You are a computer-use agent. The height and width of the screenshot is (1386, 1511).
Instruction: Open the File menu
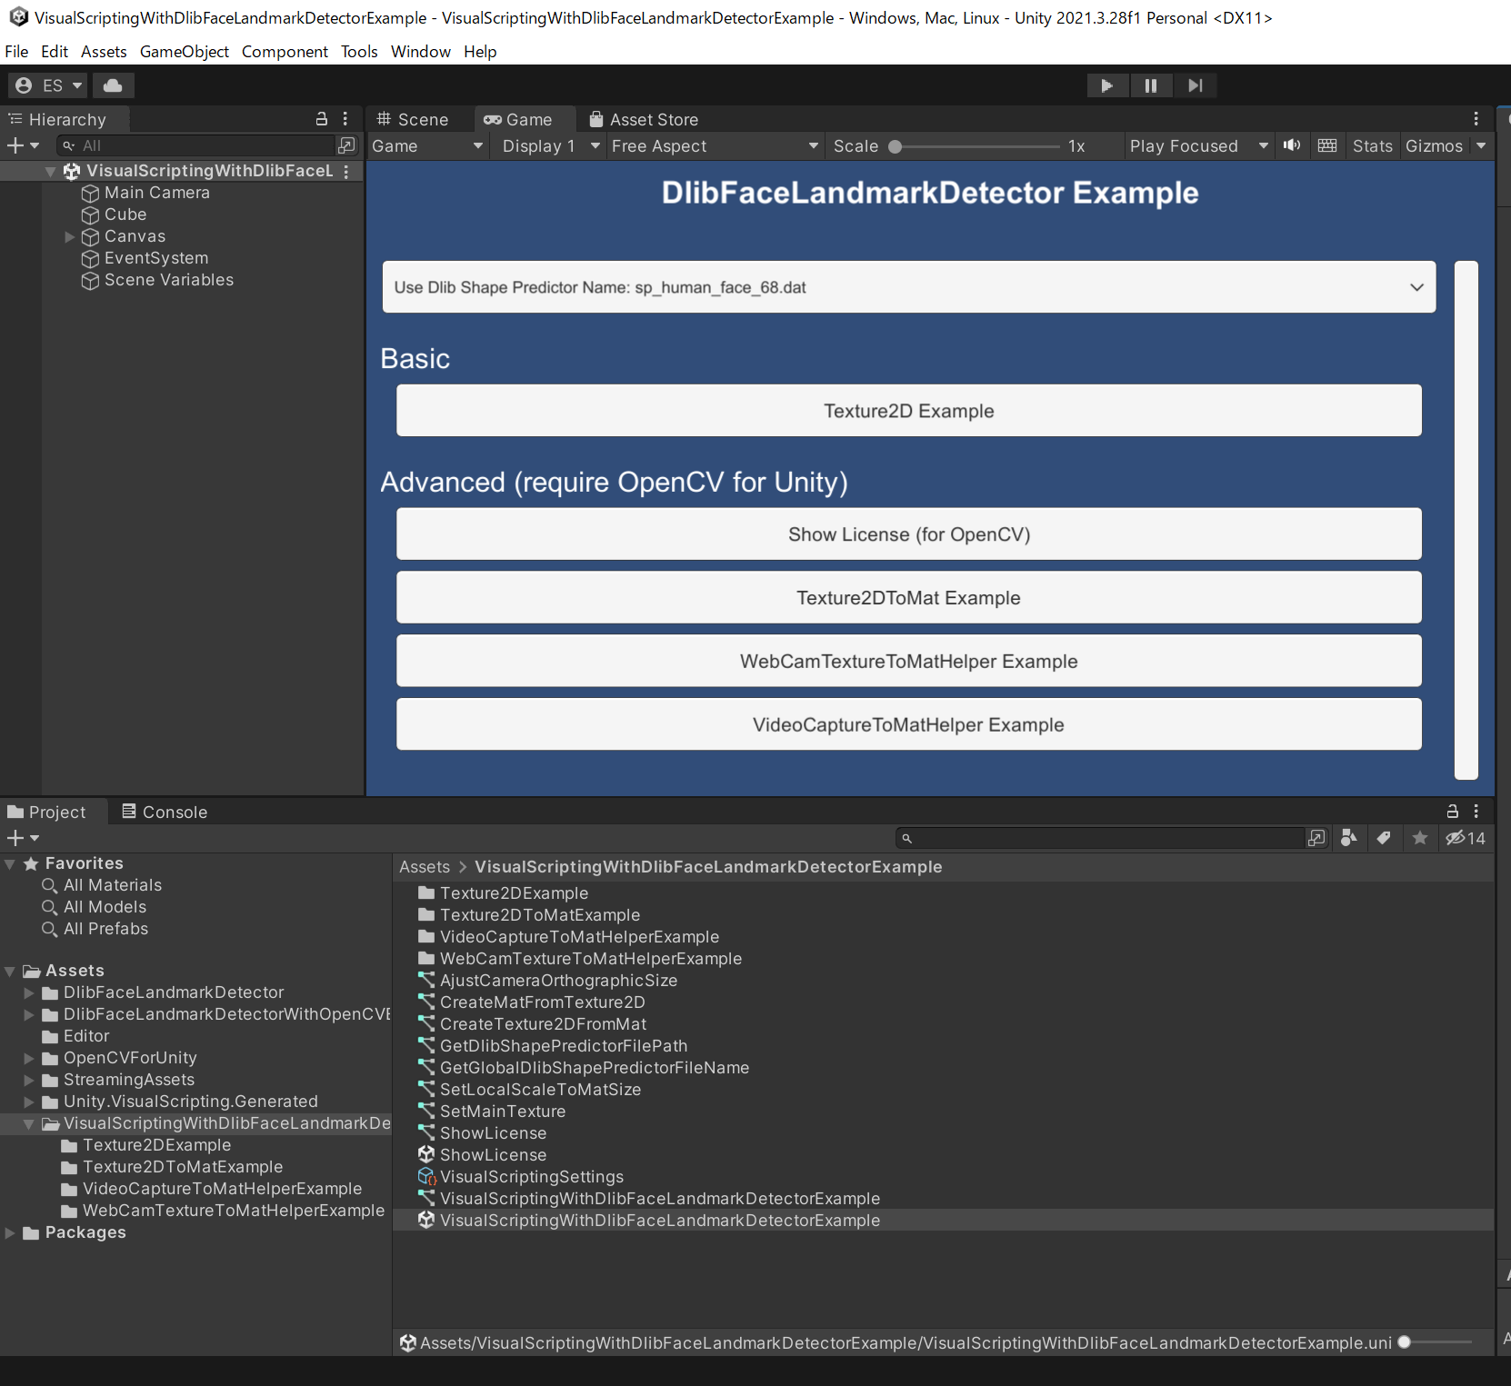pos(16,52)
